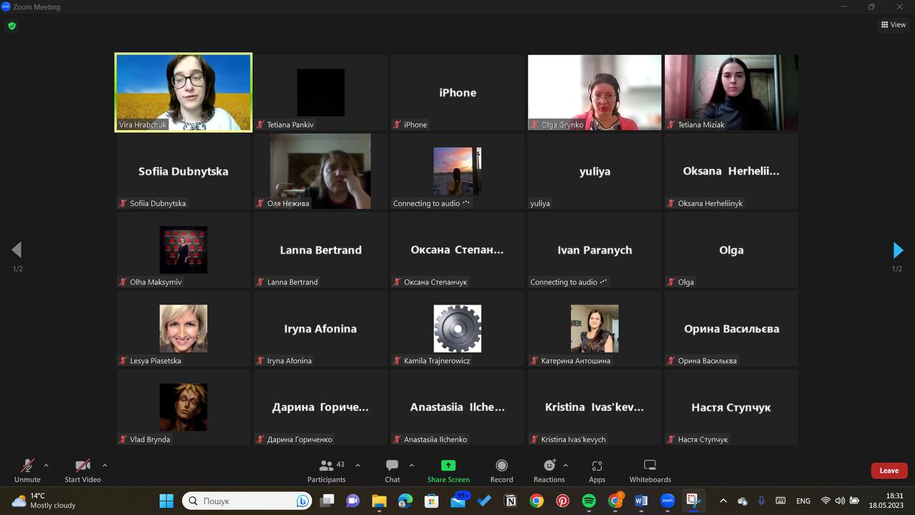The width and height of the screenshot is (915, 515).
Task: Open the Reactions menu
Action: pos(549,471)
